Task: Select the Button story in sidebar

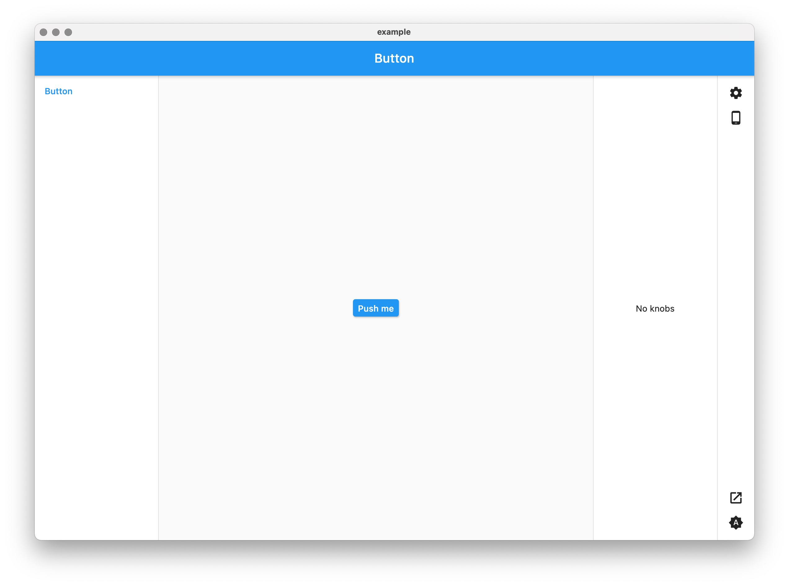Action: tap(59, 91)
